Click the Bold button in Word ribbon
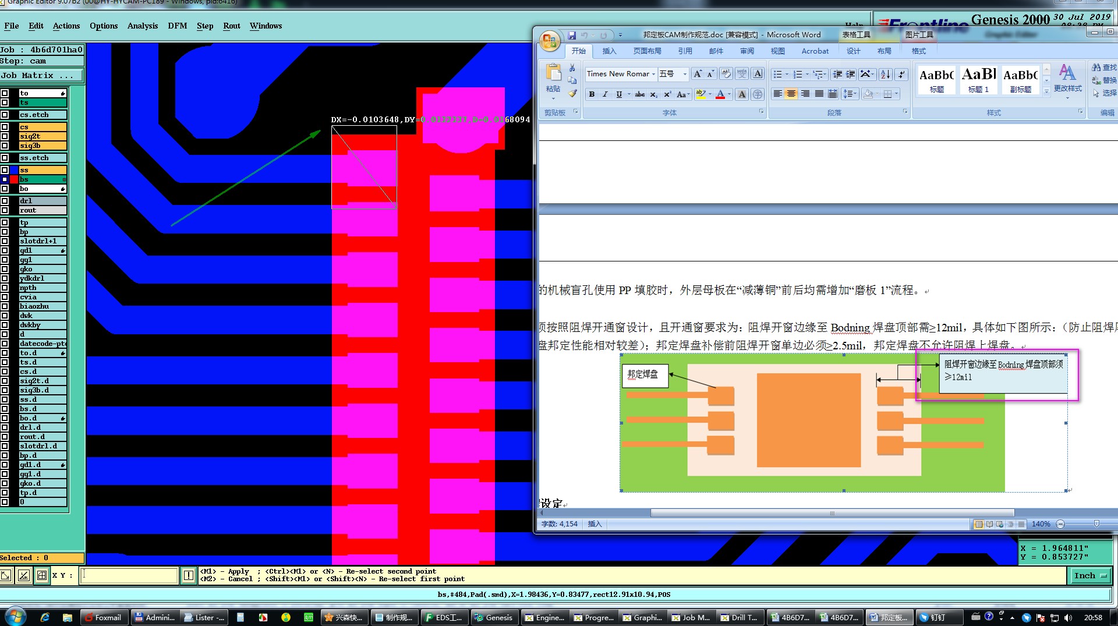1118x626 pixels. click(x=592, y=94)
